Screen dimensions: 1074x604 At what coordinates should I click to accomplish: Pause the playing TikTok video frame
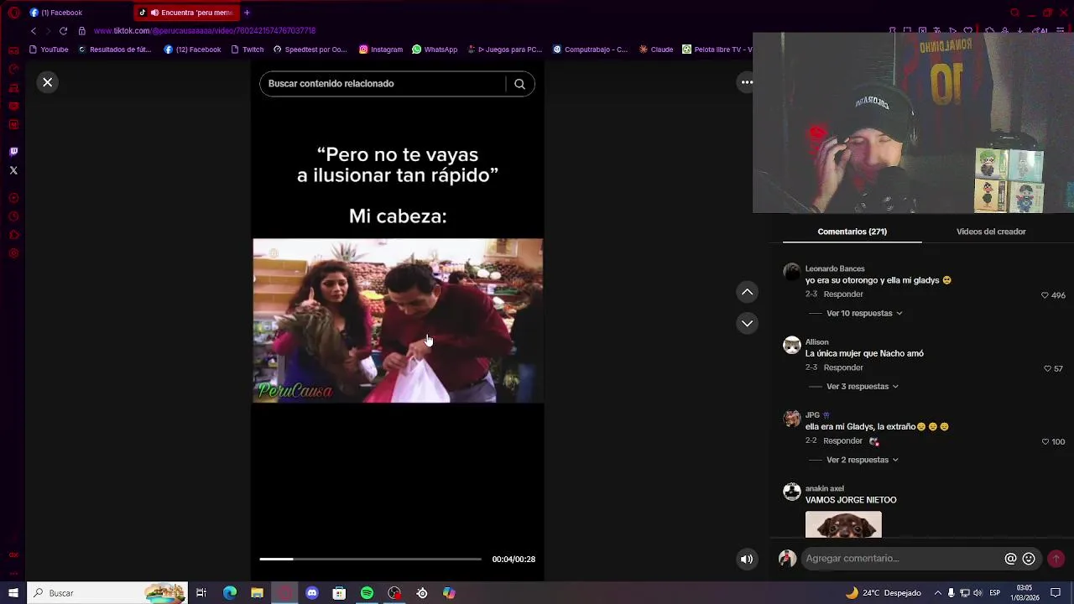pyautogui.click(x=398, y=320)
